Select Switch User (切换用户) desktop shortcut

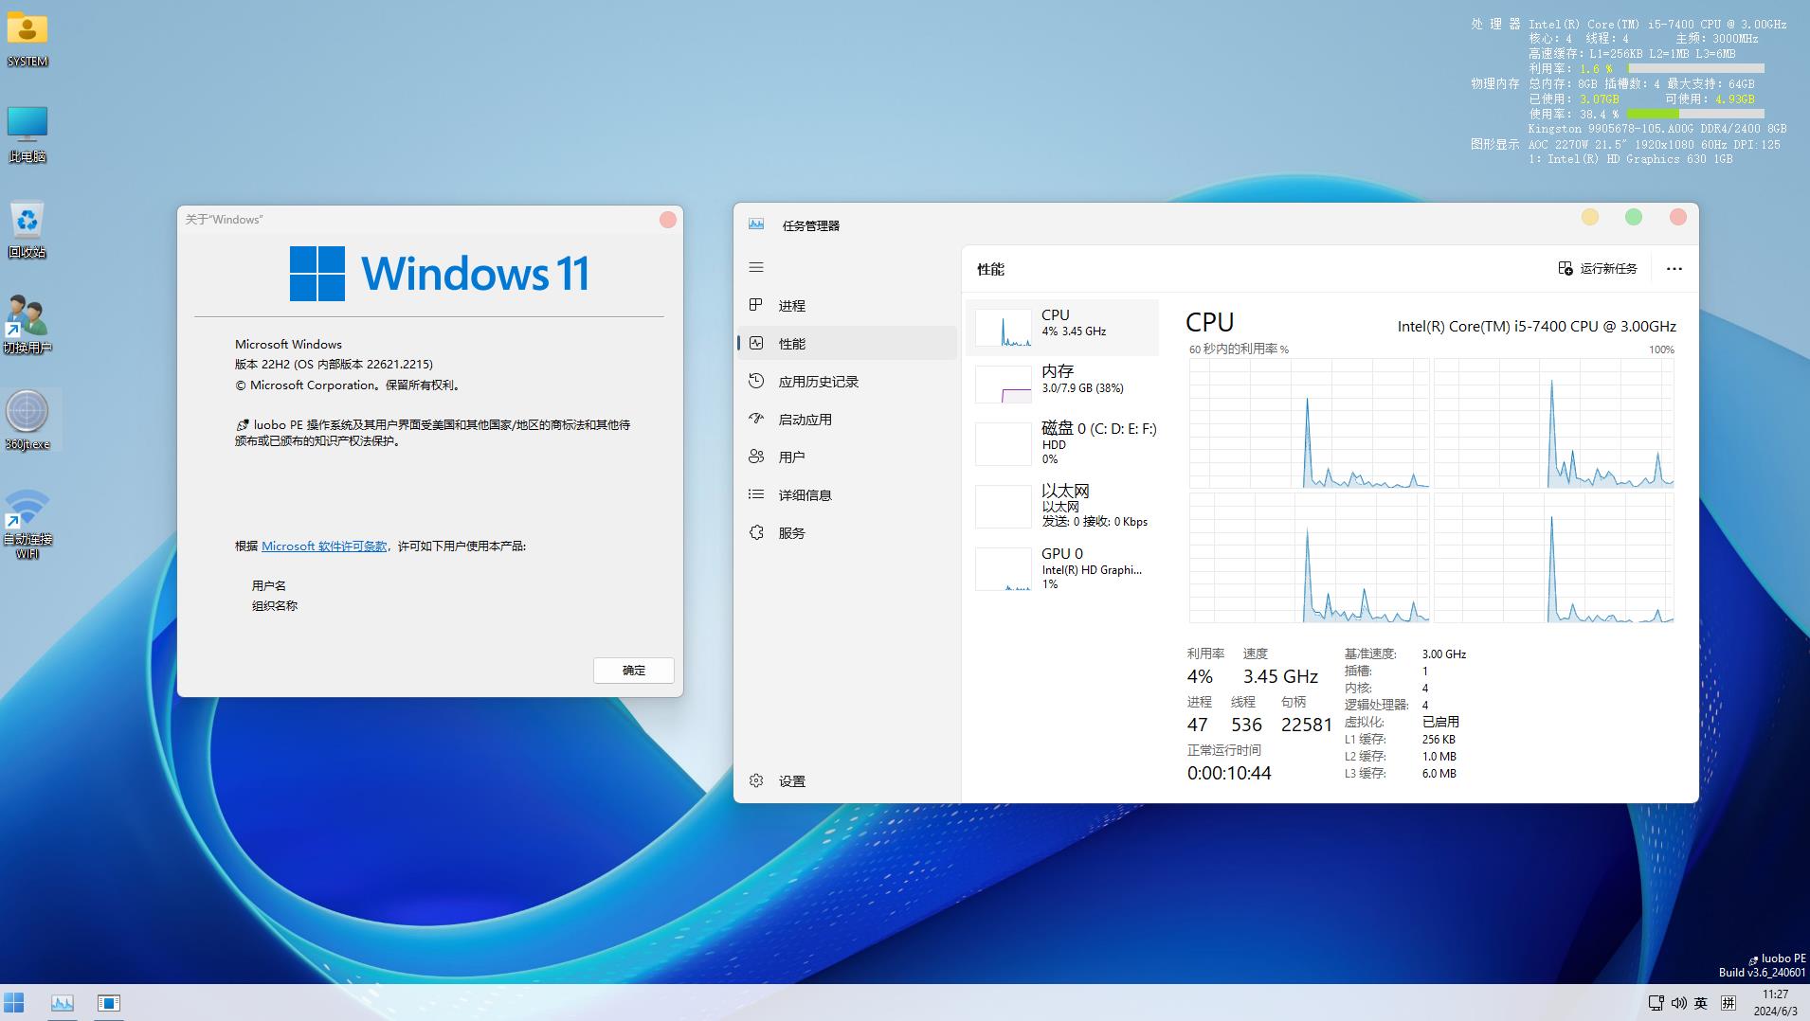tap(27, 325)
